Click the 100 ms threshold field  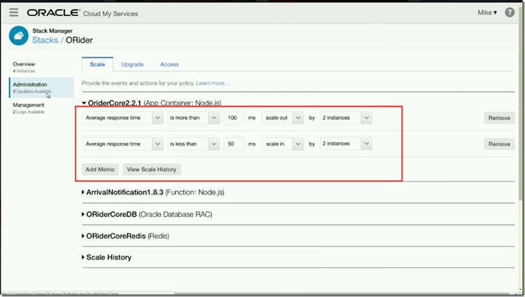(234, 118)
